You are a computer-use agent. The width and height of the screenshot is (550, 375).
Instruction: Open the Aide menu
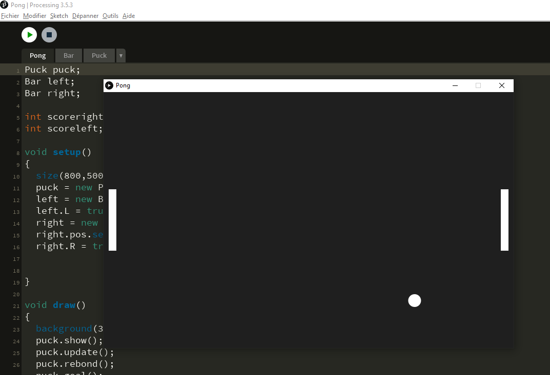point(128,16)
